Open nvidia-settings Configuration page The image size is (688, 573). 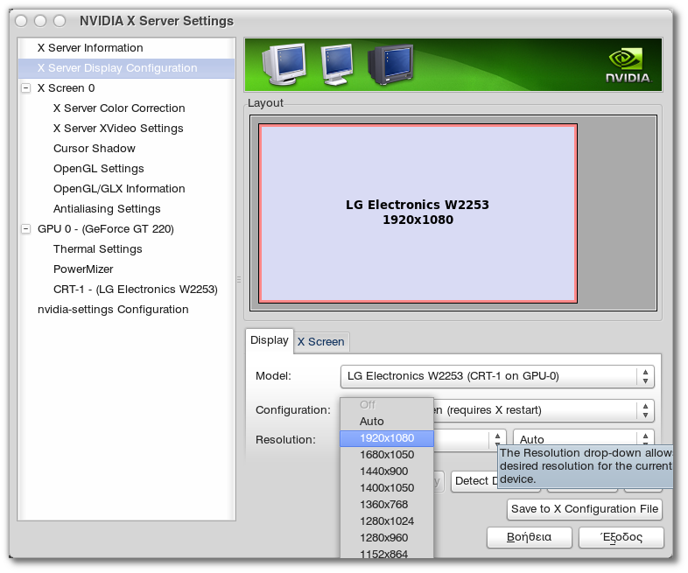click(x=113, y=310)
